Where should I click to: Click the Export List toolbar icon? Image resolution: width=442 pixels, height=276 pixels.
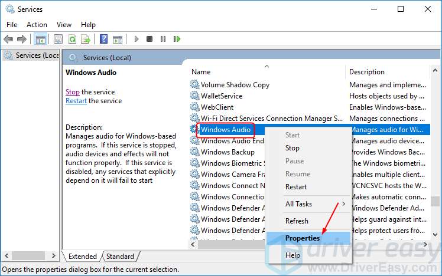[86, 39]
